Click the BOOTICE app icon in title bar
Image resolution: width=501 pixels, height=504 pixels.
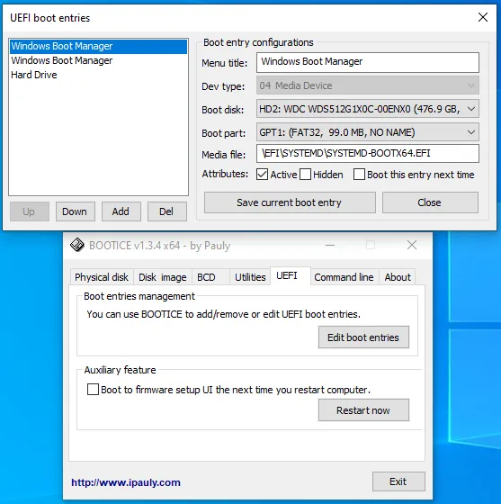(77, 245)
